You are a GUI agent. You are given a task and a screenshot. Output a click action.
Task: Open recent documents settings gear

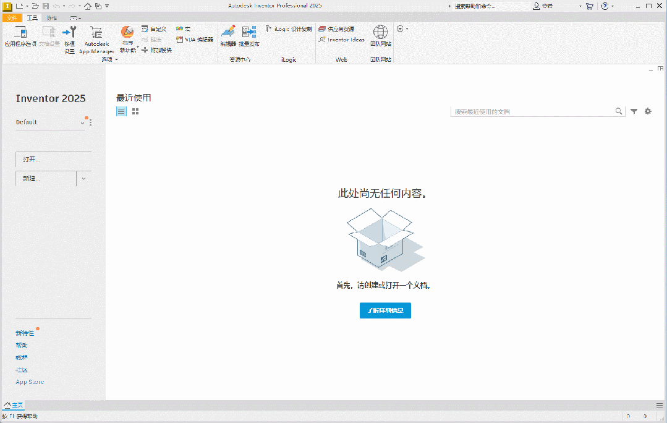click(x=648, y=111)
